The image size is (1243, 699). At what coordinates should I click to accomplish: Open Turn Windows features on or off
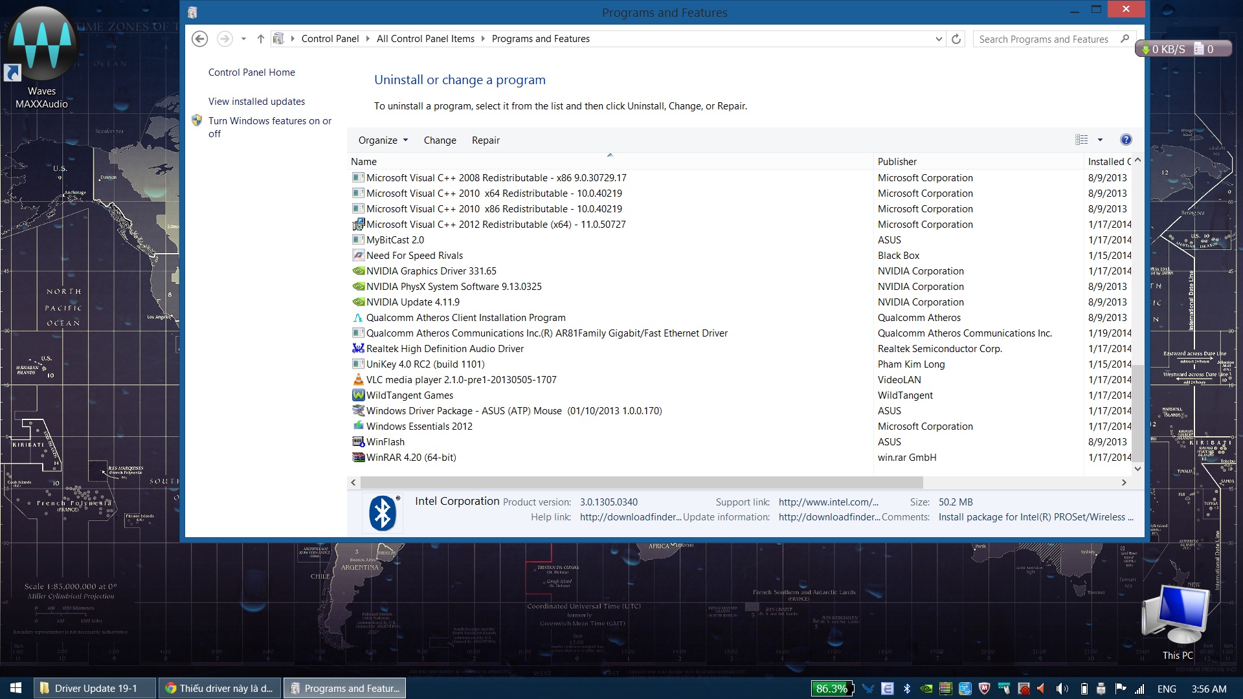(x=269, y=127)
